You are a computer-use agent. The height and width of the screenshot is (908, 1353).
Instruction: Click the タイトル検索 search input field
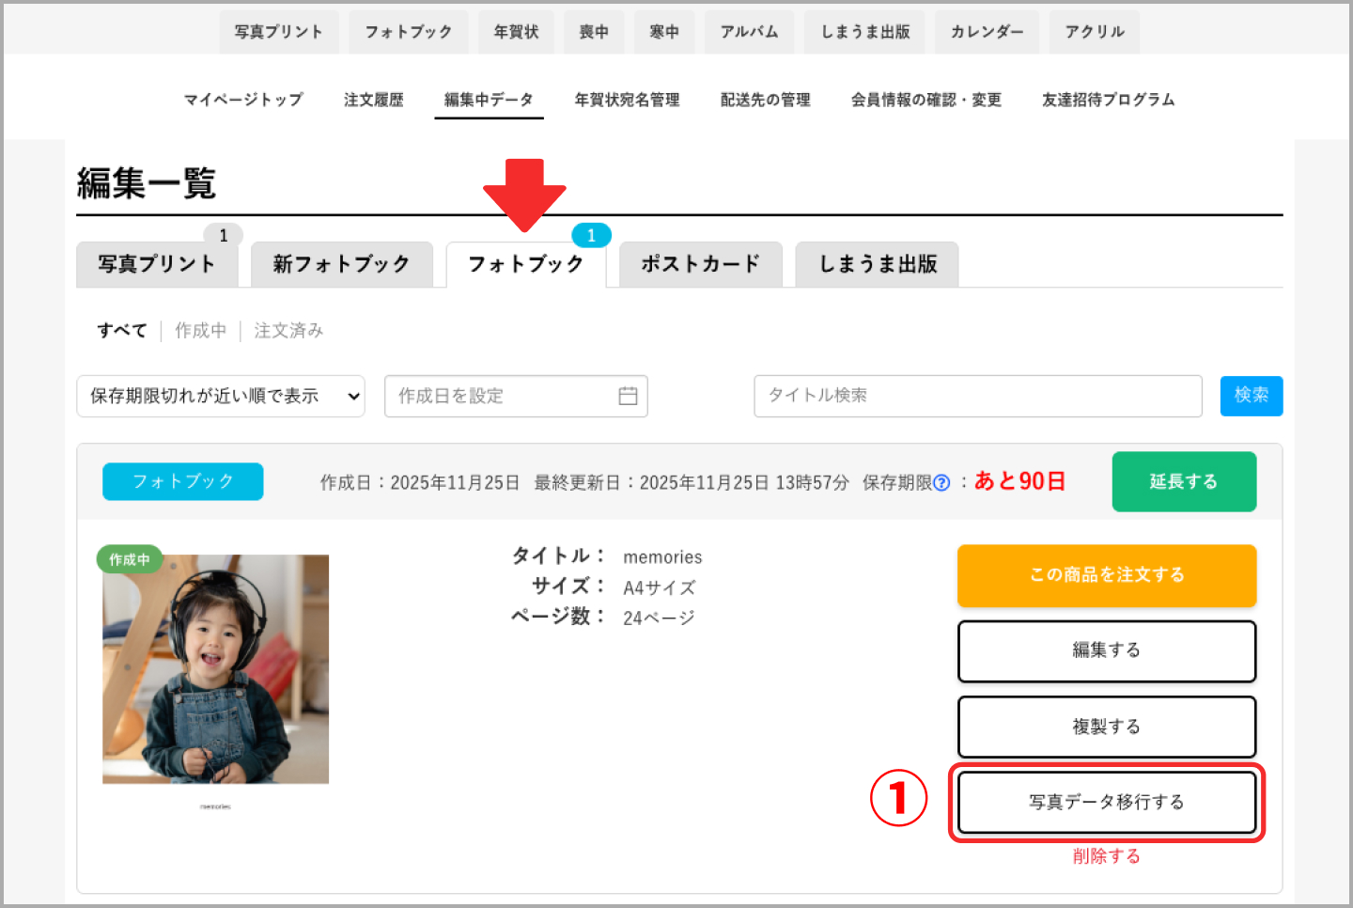[977, 396]
